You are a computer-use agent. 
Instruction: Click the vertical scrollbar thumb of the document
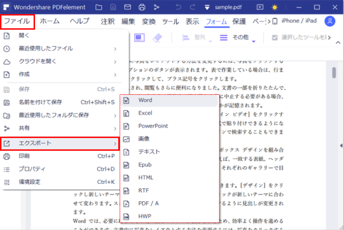334,72
